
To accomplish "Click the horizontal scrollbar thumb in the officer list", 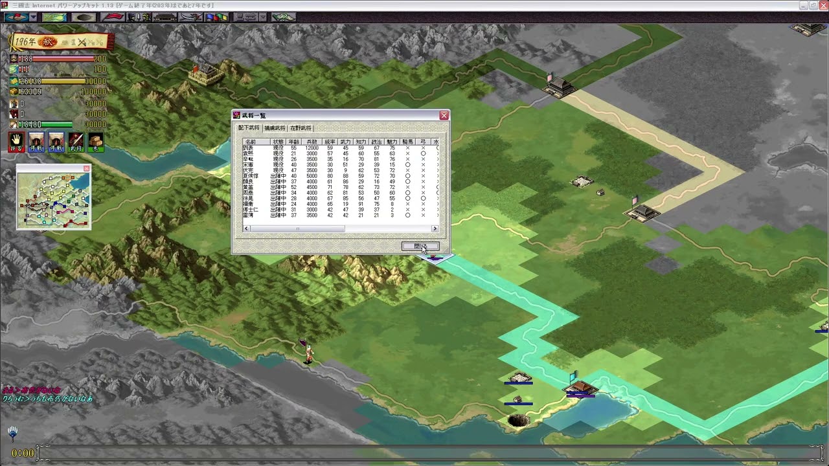I will pyautogui.click(x=297, y=228).
